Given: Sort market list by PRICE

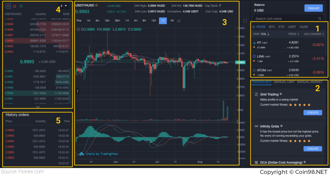Looking at the screenshot, I should tap(294, 34).
